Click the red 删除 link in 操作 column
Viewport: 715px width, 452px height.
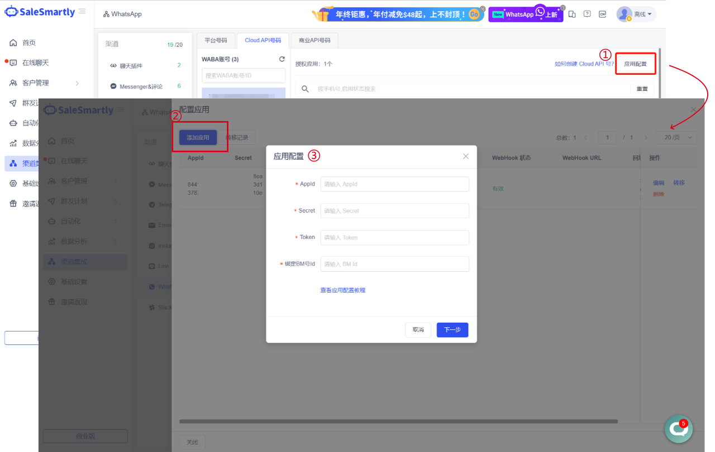[x=659, y=194]
